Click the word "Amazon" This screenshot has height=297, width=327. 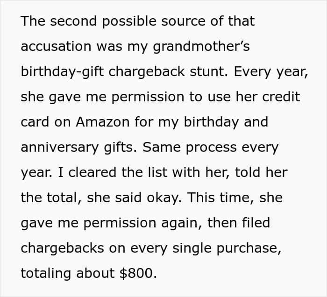click(104, 122)
